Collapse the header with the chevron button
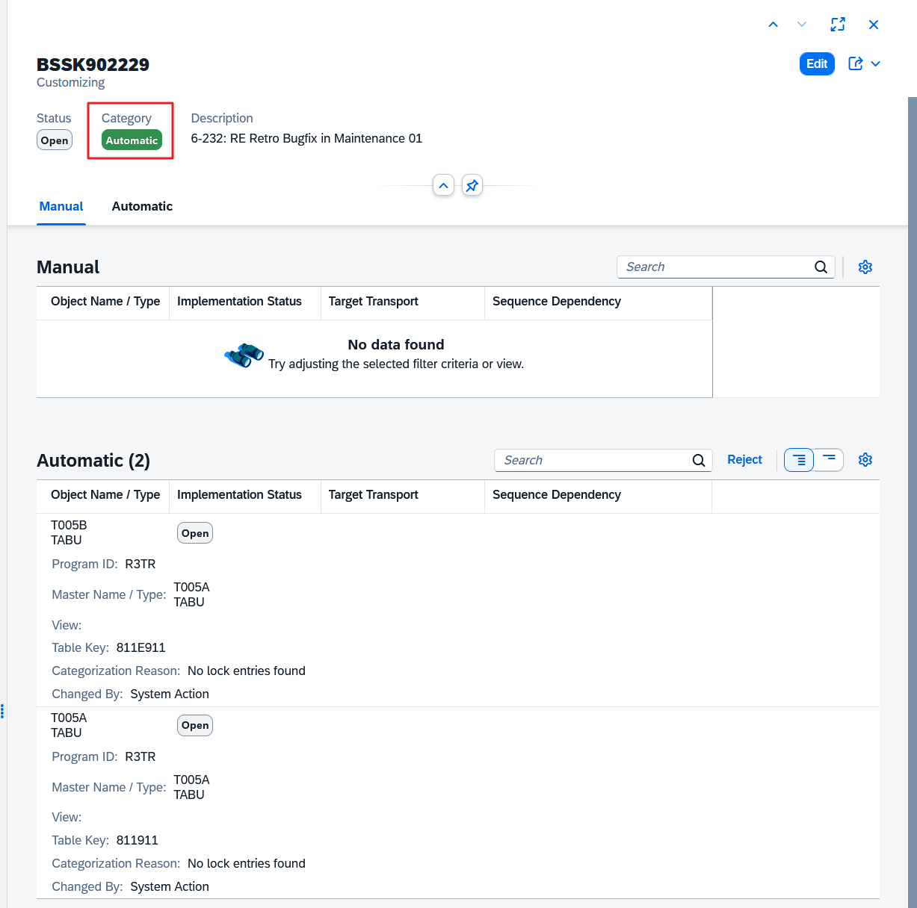The image size is (917, 908). tap(443, 185)
